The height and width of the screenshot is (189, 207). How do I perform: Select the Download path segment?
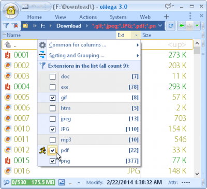[69, 26]
